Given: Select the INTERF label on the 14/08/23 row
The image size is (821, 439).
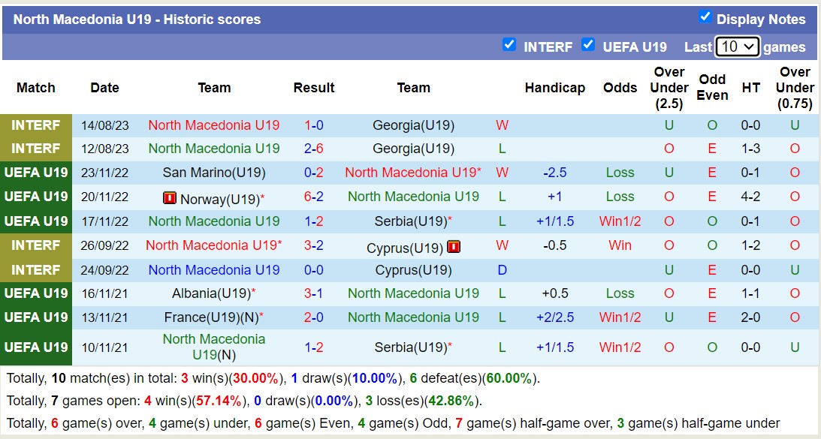Looking at the screenshot, I should point(36,125).
